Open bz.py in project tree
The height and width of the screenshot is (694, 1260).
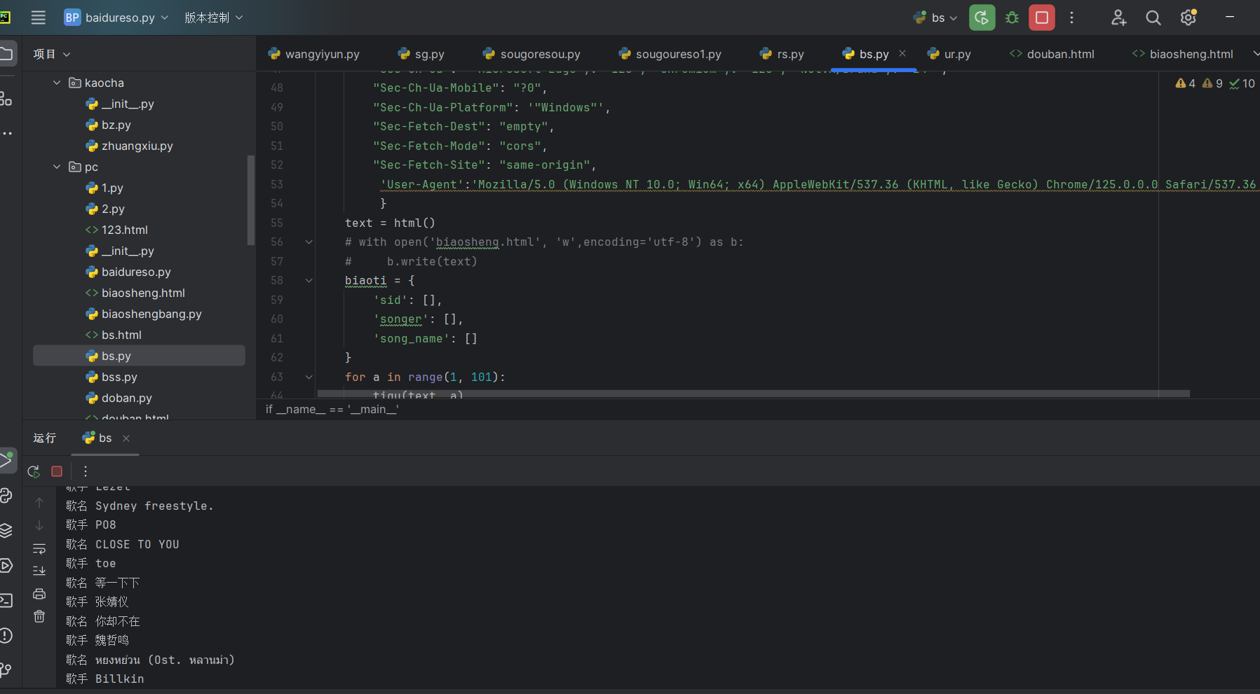pyautogui.click(x=116, y=125)
